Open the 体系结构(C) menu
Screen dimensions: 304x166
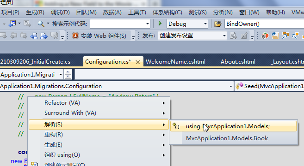(168, 12)
